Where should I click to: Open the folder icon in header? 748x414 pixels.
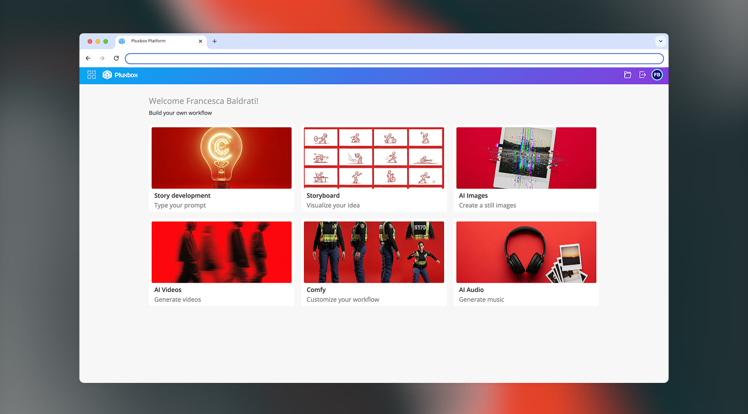click(627, 75)
